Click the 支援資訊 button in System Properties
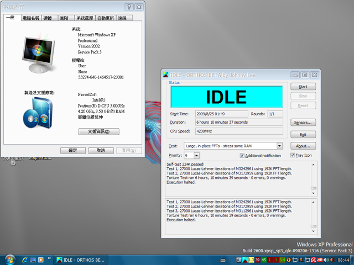The height and width of the screenshot is (265, 354). click(x=98, y=131)
